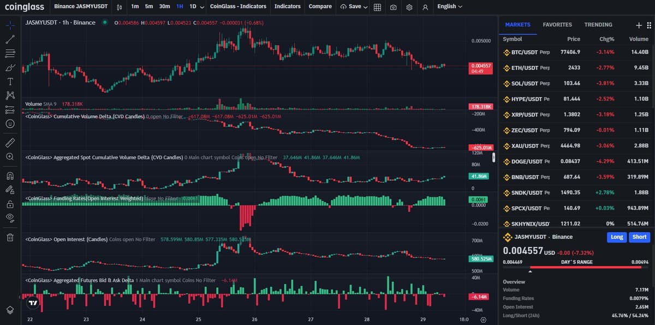
Task: Open the markets panel grid layout icon
Action: 648,25
